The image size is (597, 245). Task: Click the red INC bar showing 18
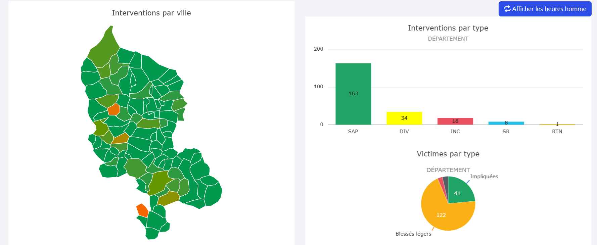[x=455, y=121]
